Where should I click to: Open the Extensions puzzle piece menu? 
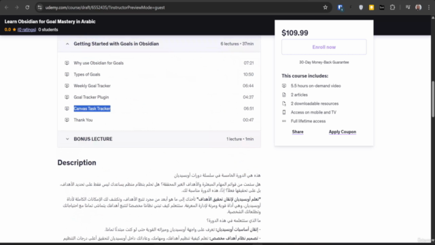(392, 7)
